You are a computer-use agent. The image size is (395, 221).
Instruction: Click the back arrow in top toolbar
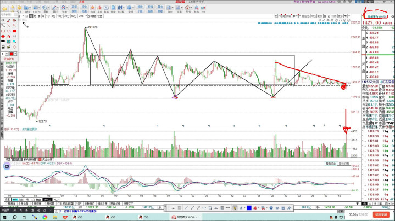coord(4,10)
